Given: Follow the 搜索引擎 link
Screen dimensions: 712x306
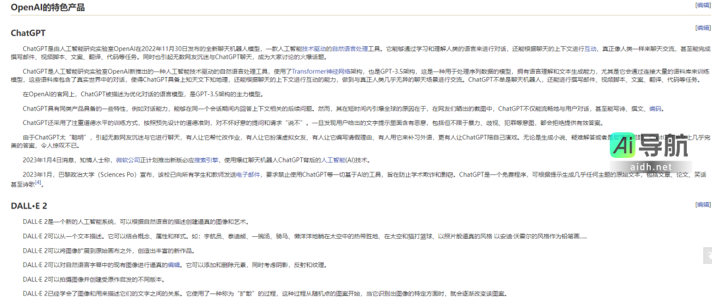Looking at the screenshot, I should 206,160.
